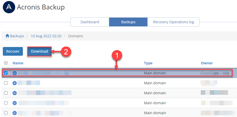Image resolution: width=237 pixels, height=117 pixels.
Task: Click globe icon in second domain row
Action: pyautogui.click(x=15, y=83)
